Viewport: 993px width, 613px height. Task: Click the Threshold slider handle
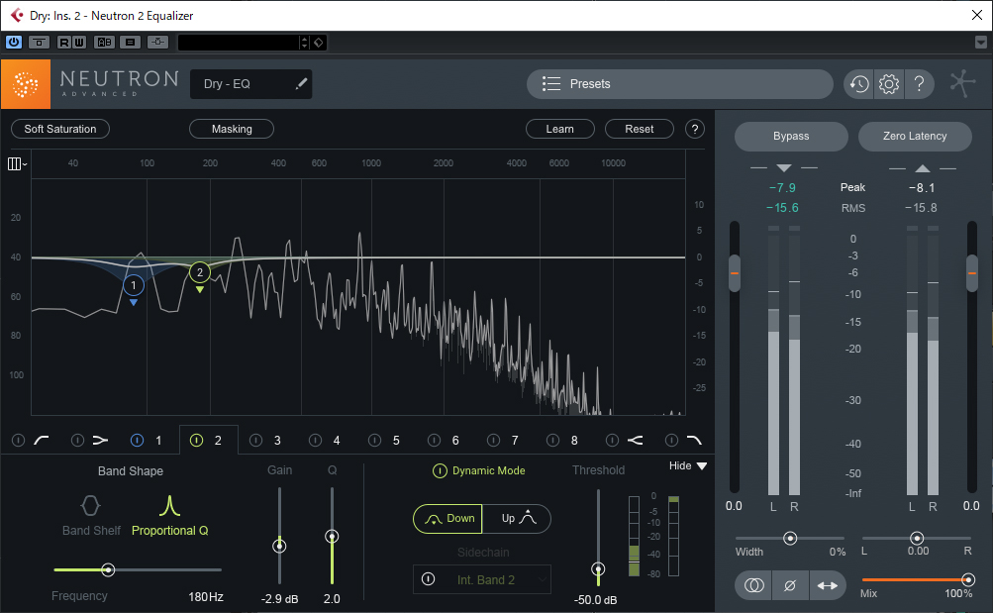598,568
